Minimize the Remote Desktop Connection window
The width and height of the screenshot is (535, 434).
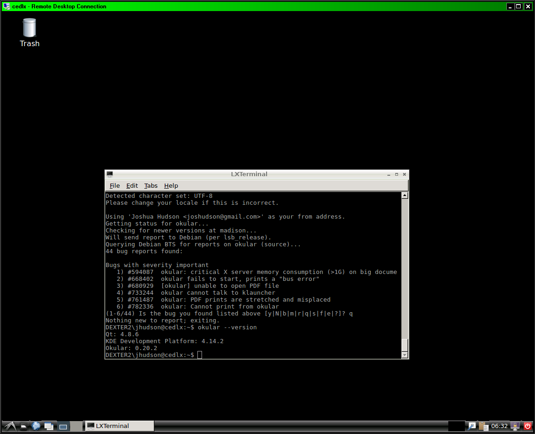click(x=510, y=6)
